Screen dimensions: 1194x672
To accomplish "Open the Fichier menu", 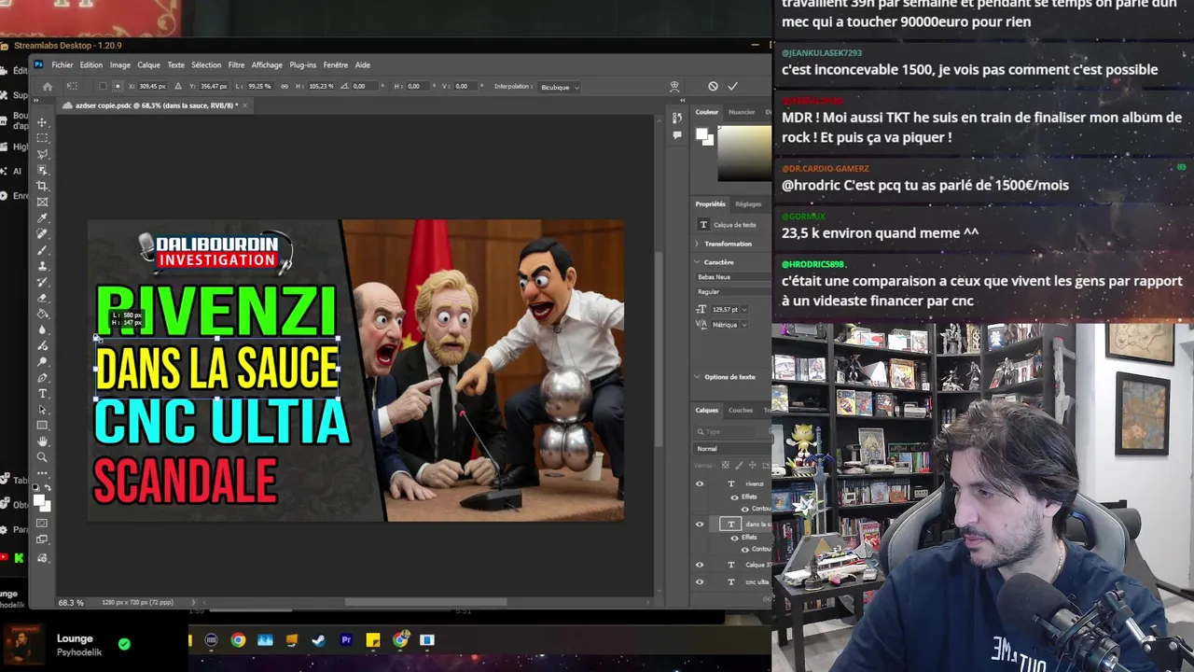I will [62, 65].
